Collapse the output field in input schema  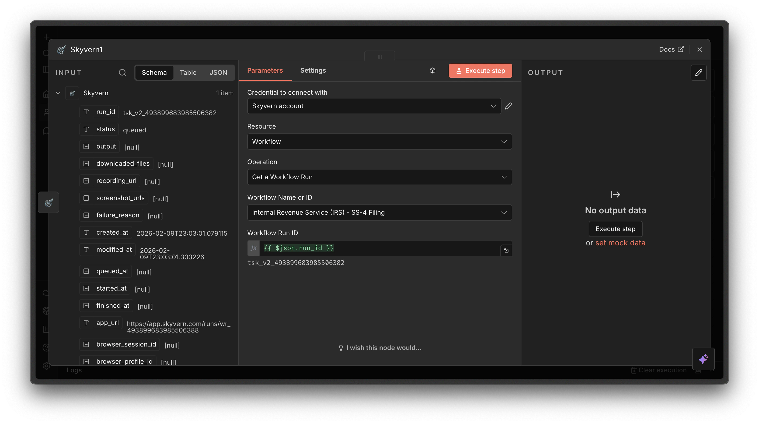point(86,146)
